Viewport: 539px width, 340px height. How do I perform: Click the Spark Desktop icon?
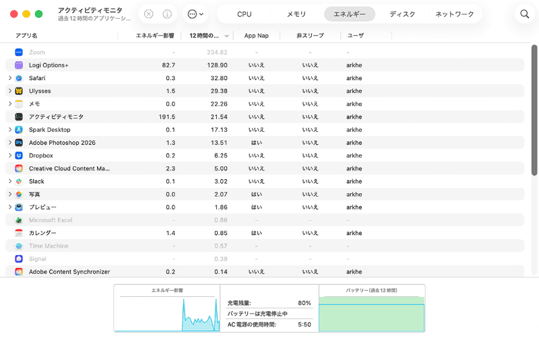click(19, 130)
